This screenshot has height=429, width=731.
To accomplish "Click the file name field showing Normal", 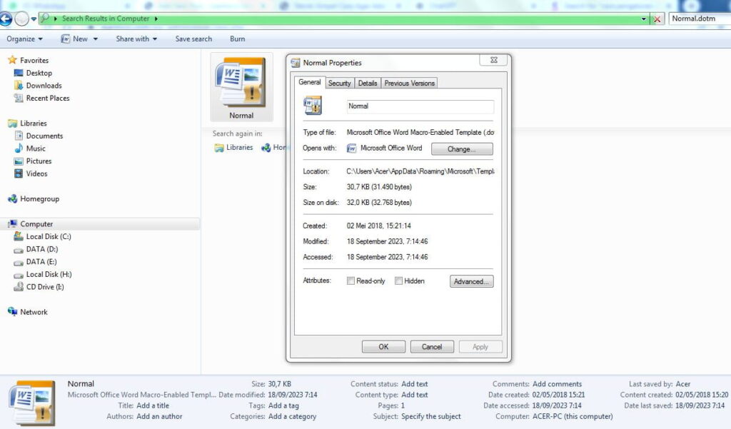I will pos(420,106).
